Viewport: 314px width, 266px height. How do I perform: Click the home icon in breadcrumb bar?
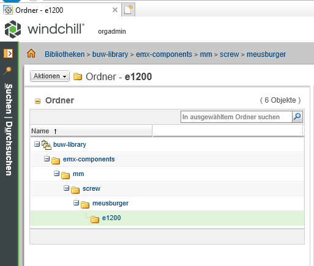31,54
